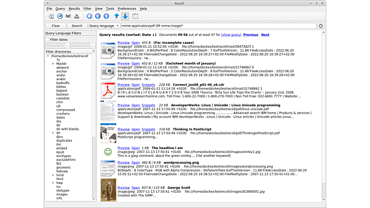Image resolution: width=370 pixels, height=208 pixels.
Task: Toggle sort by date ascending (up arrow)
Action: tap(117, 16)
